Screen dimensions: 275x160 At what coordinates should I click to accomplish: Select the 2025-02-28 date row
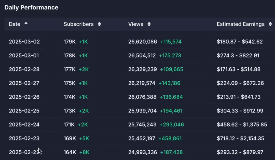coord(24,69)
